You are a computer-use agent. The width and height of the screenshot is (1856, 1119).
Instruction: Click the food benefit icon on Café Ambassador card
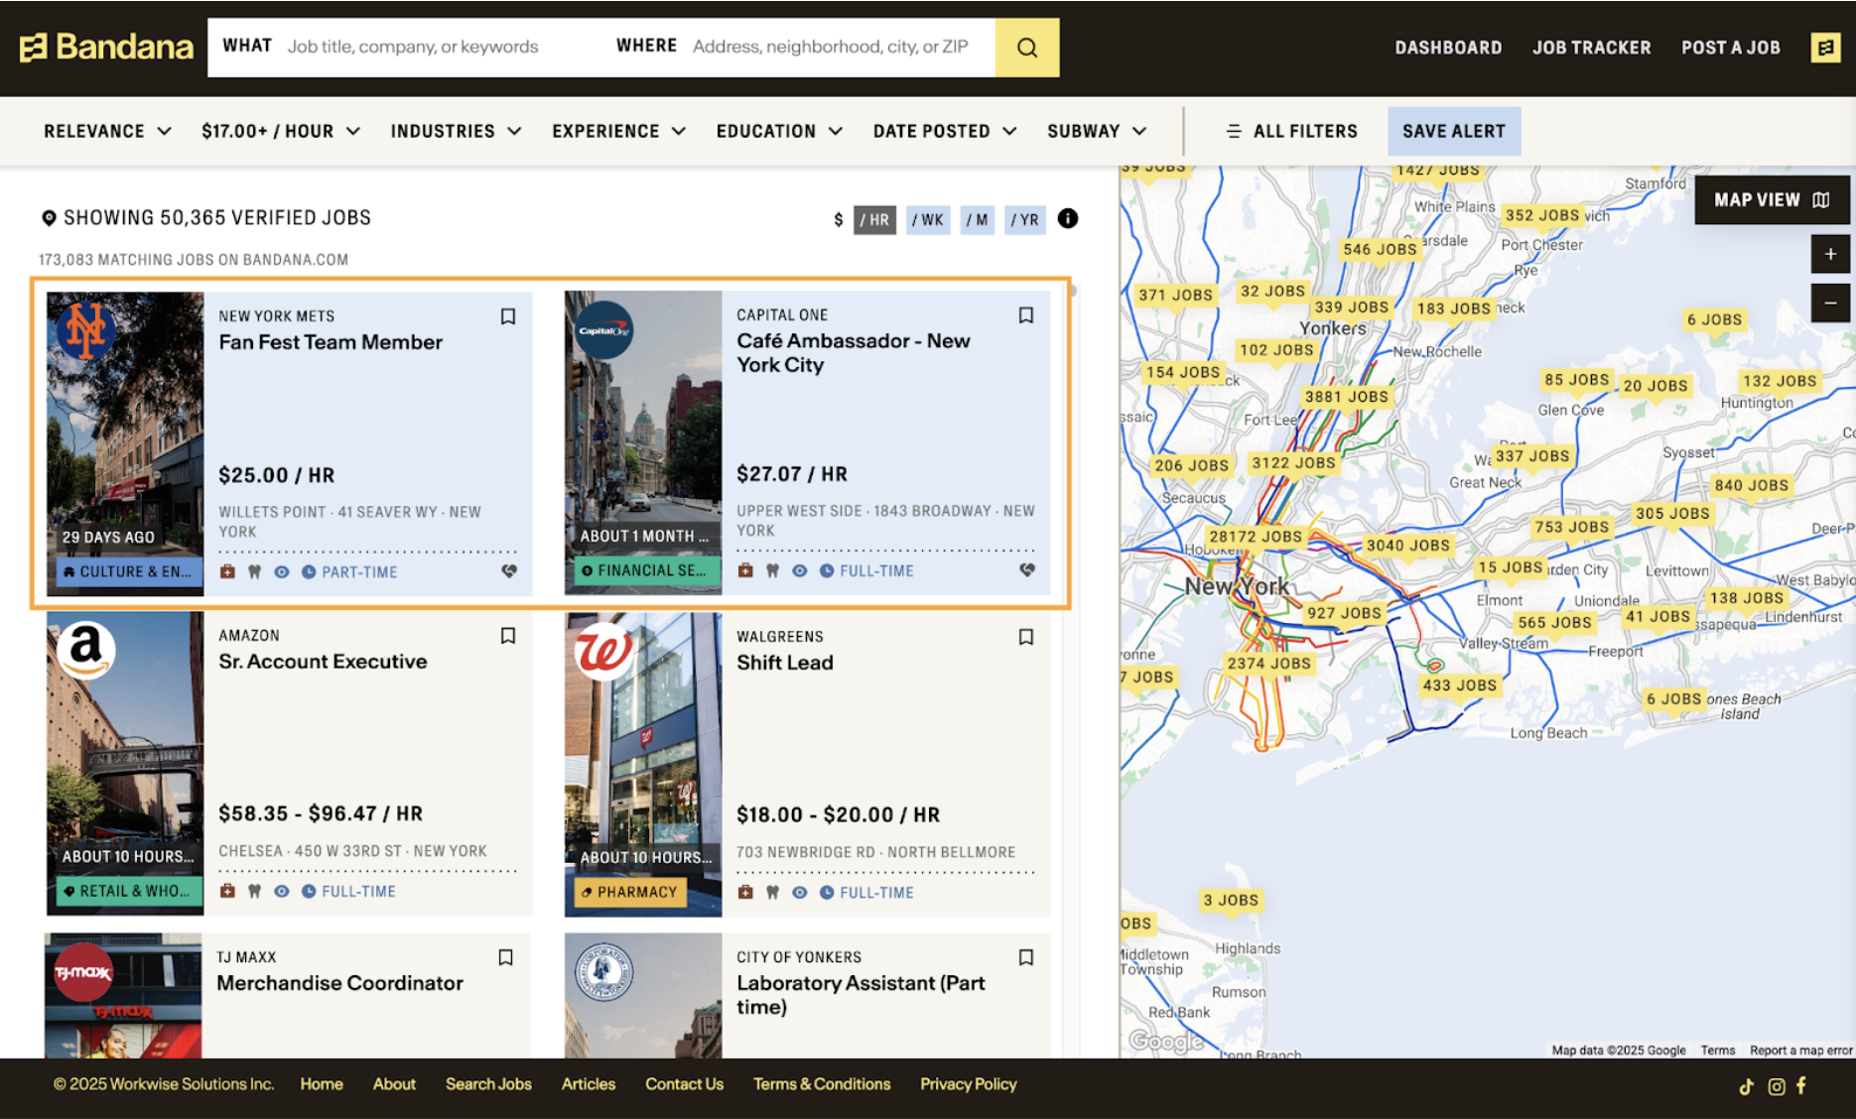pyautogui.click(x=772, y=570)
